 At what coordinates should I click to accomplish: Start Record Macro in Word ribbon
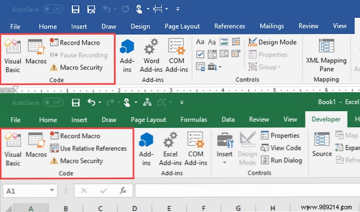75,42
